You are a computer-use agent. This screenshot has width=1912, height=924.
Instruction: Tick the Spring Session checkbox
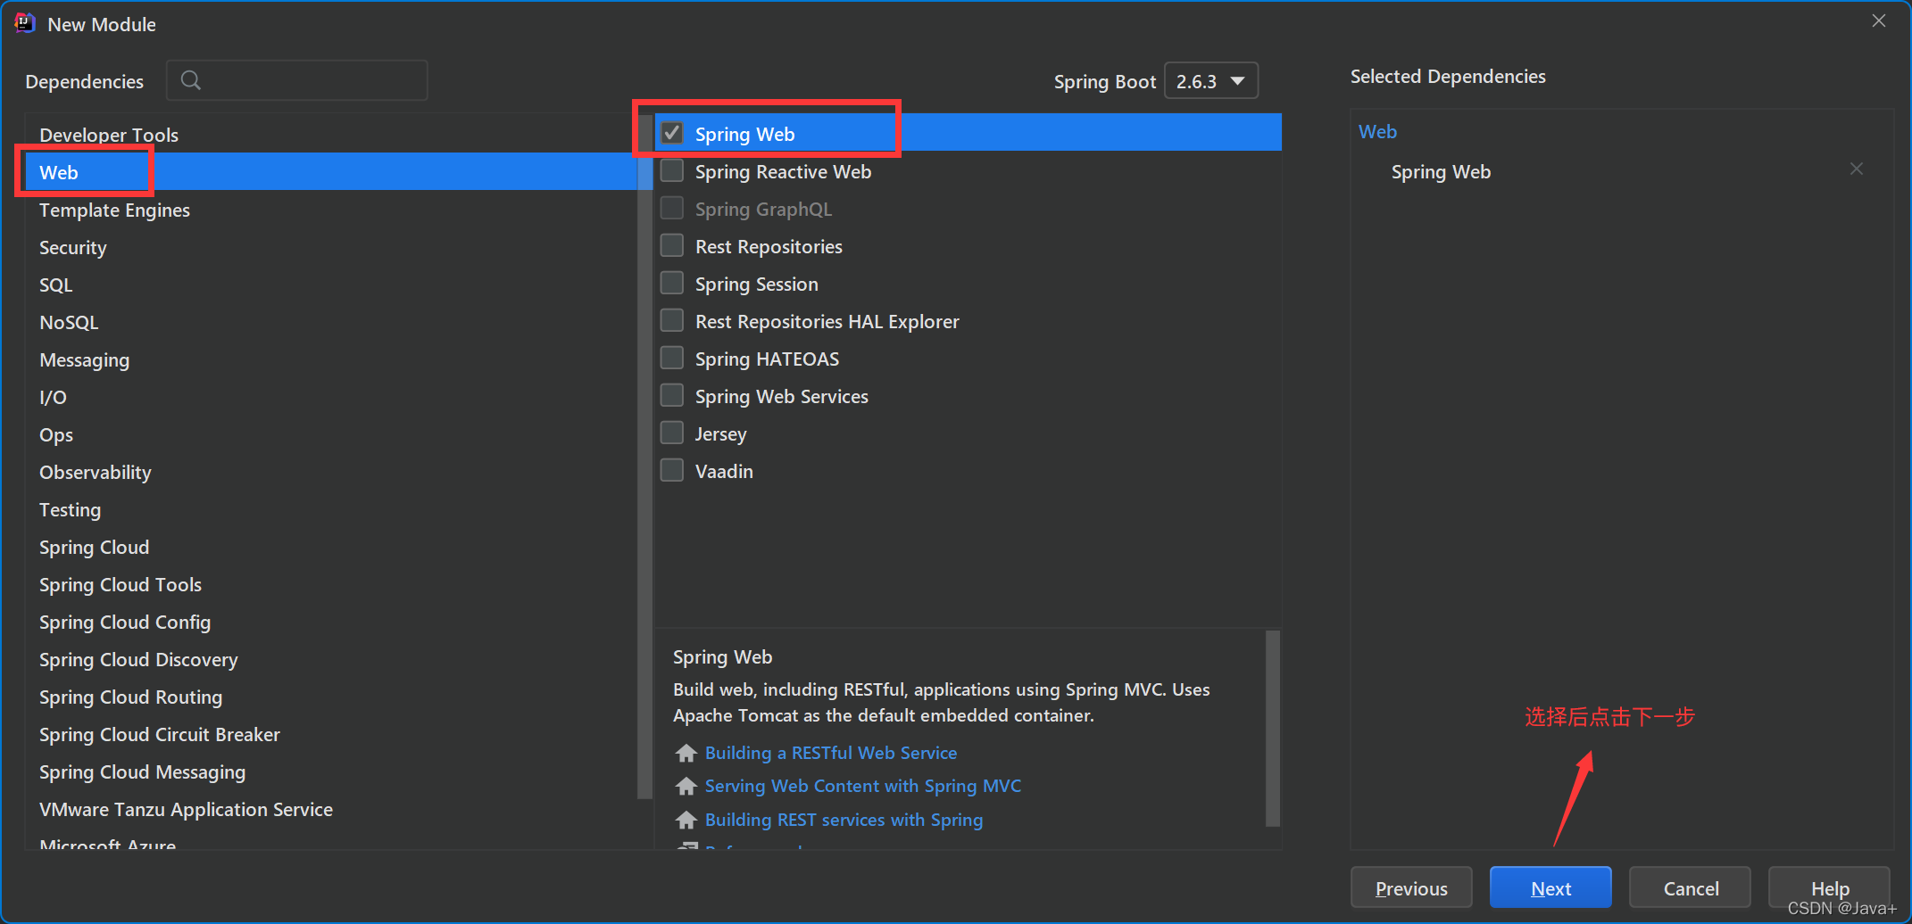point(672,283)
